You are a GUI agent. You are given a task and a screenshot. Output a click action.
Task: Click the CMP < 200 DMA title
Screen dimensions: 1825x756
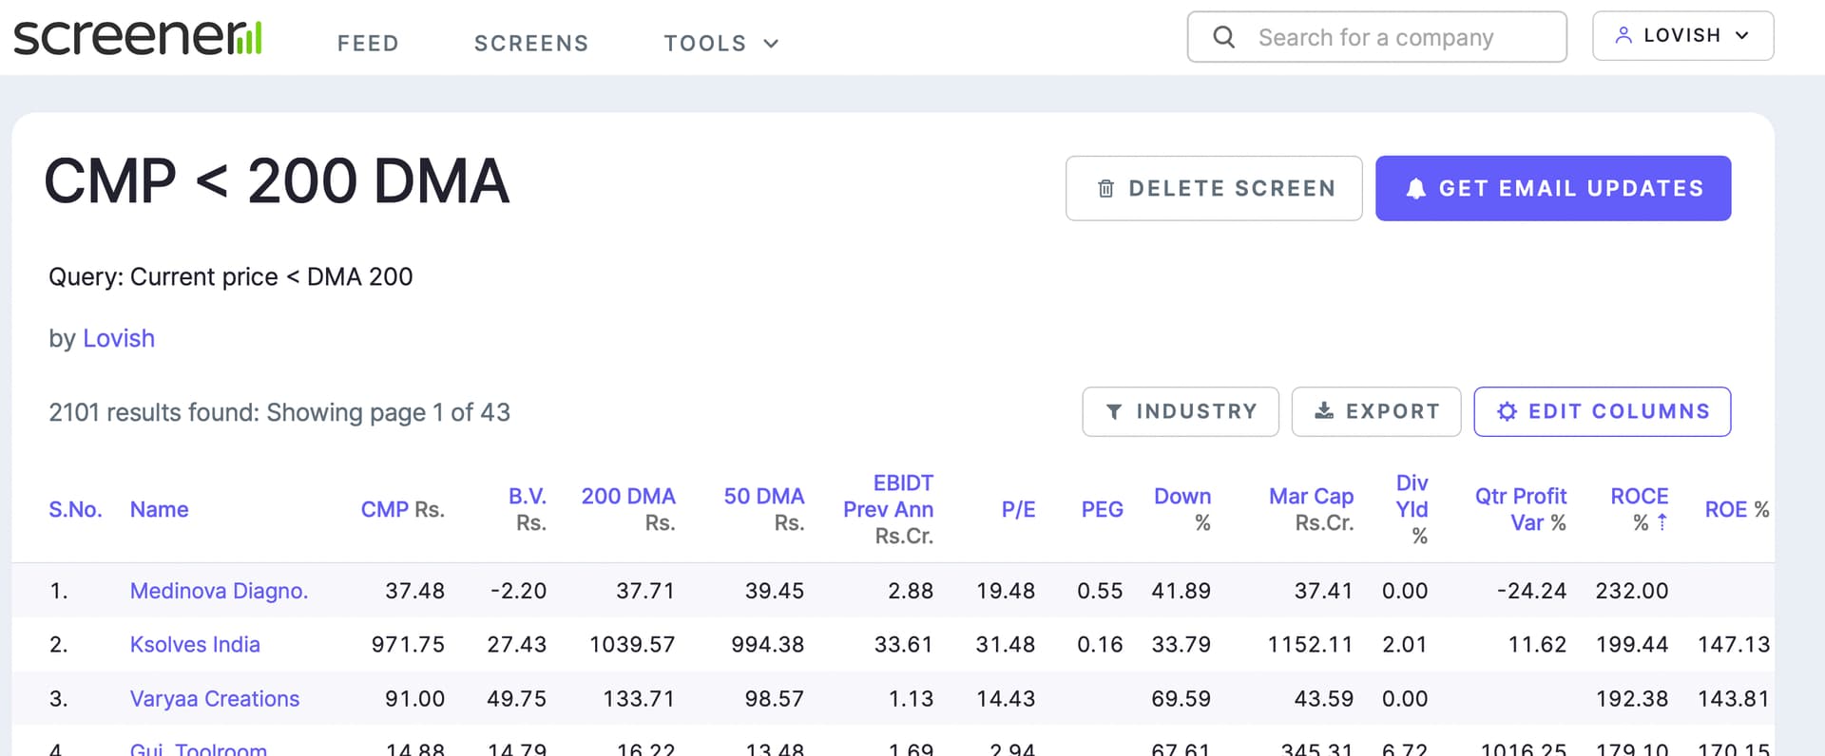pyautogui.click(x=277, y=180)
